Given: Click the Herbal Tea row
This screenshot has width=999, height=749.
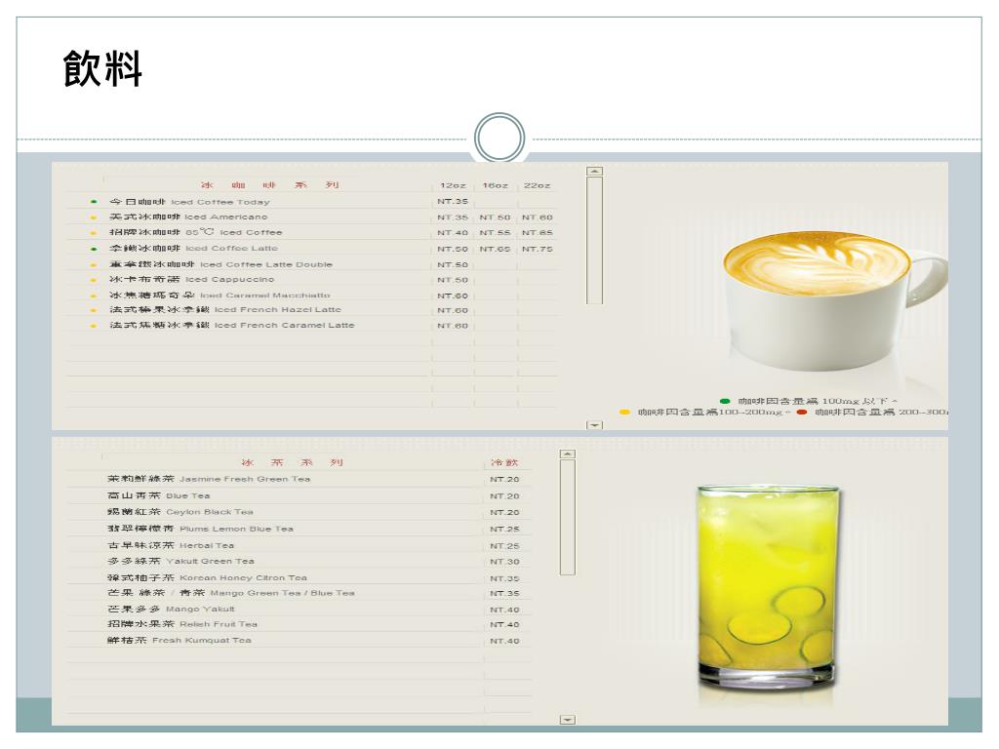Looking at the screenshot, I should [x=300, y=546].
